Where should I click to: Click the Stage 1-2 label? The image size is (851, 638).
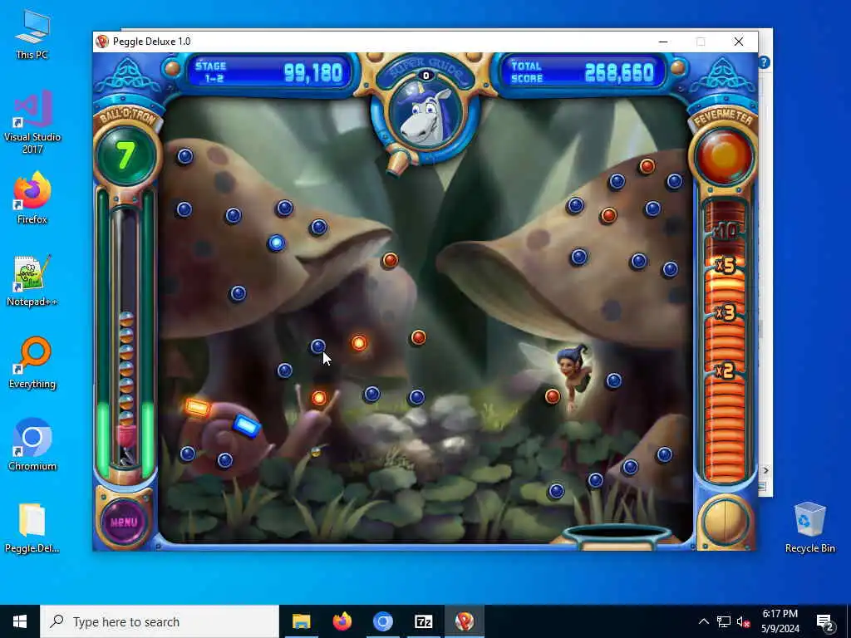(x=210, y=72)
